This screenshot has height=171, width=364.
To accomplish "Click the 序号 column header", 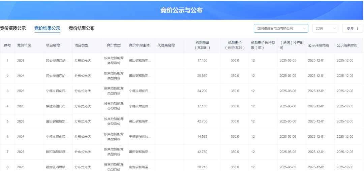I will (x=7, y=45).
